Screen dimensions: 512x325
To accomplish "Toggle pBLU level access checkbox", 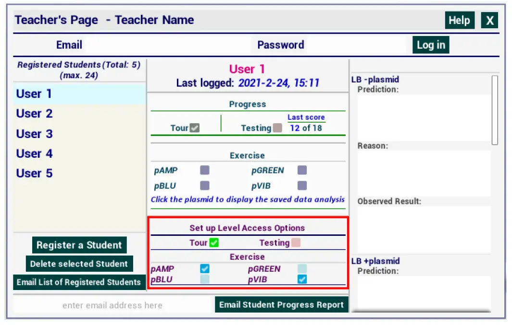I will 205,279.
